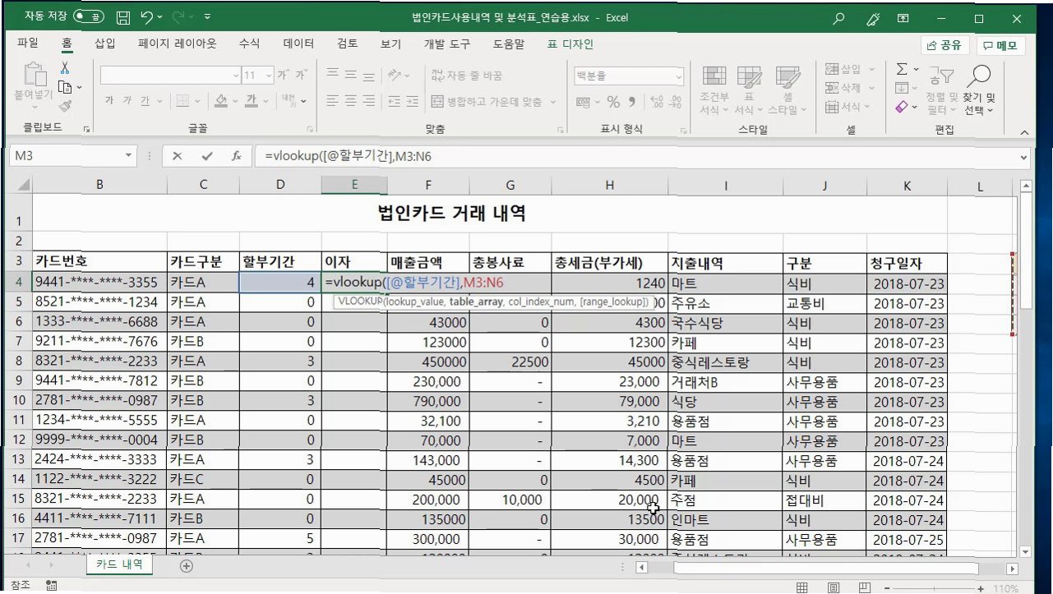Apply percent style with % icon
Image resolution: width=1053 pixels, height=594 pixels.
tap(613, 103)
